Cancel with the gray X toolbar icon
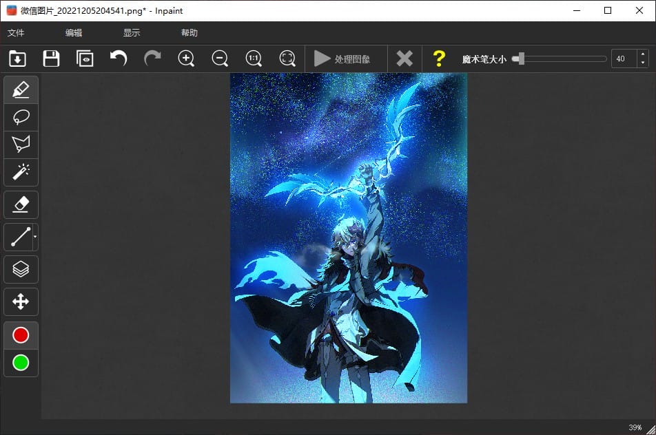Image resolution: width=656 pixels, height=435 pixels. (404, 59)
